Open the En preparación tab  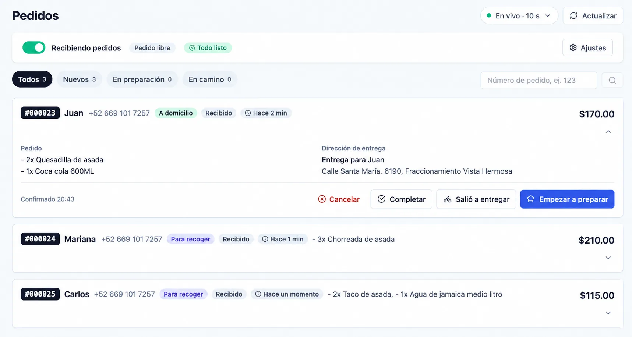tap(142, 79)
